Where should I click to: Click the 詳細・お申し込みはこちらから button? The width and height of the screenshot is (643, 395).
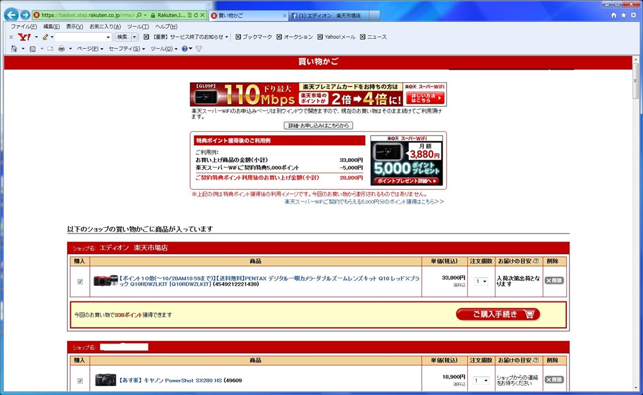coord(318,126)
